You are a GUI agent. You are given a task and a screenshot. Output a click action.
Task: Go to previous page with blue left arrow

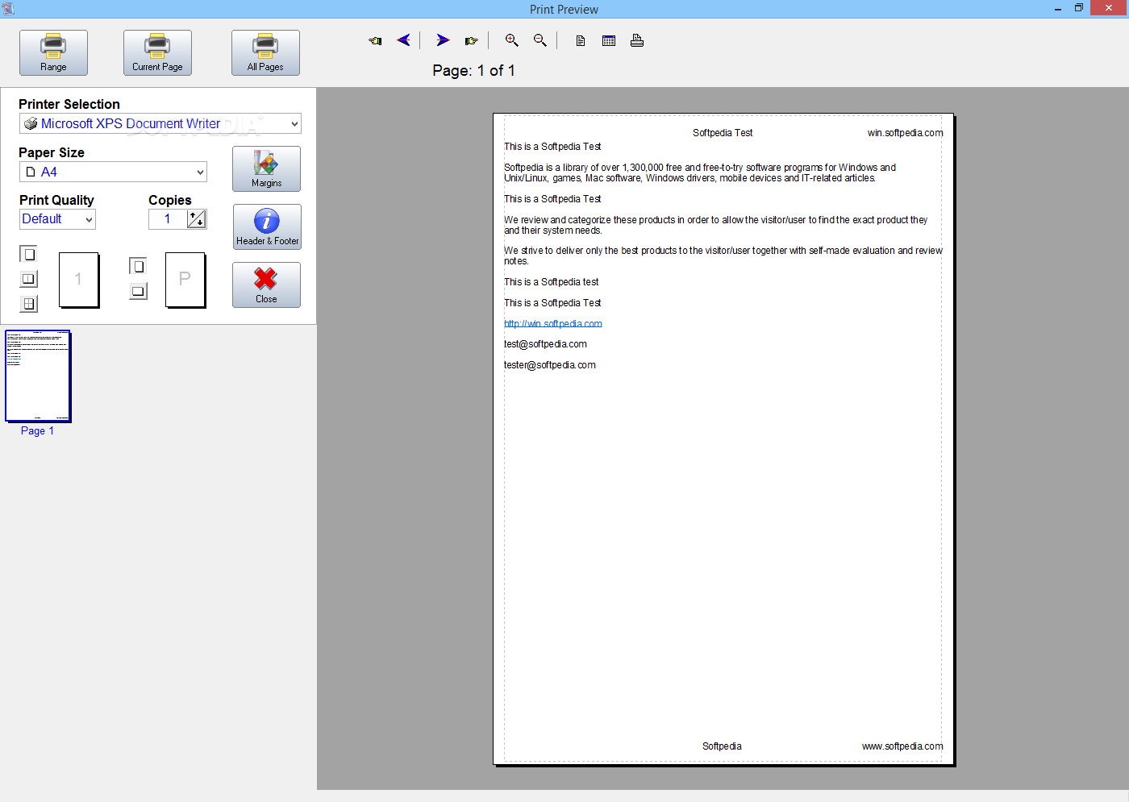point(404,40)
